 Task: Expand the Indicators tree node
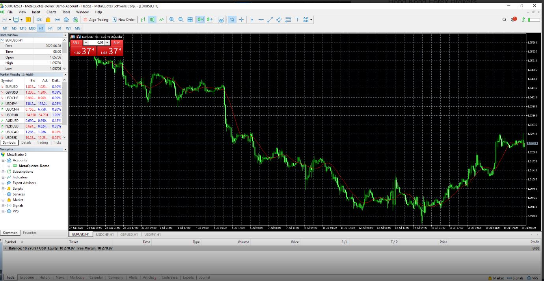point(4,177)
